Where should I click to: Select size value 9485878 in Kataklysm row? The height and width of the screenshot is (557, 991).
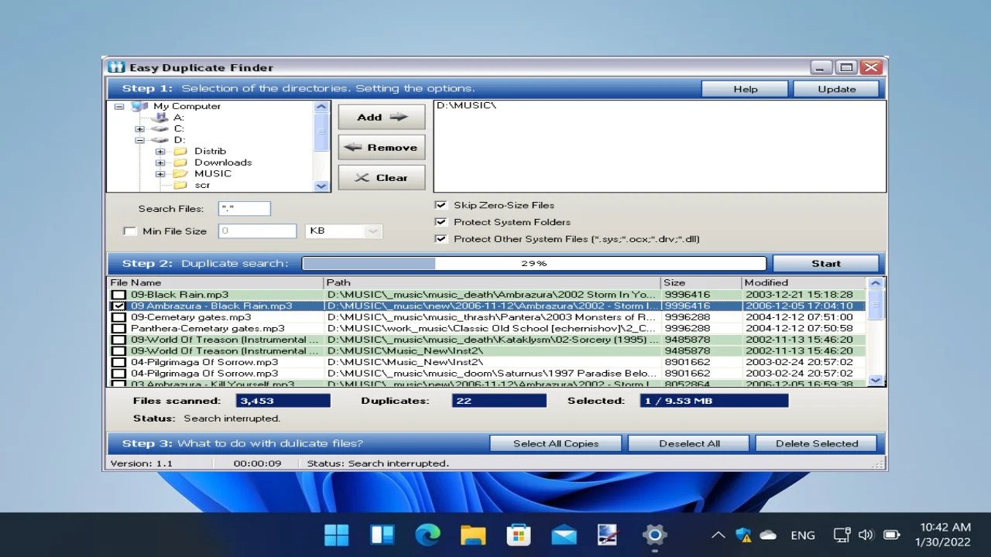(x=688, y=340)
